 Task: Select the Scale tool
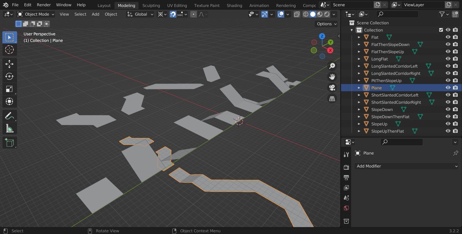[10, 89]
